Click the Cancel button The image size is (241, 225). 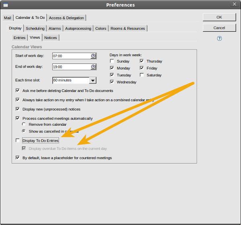[219, 28]
